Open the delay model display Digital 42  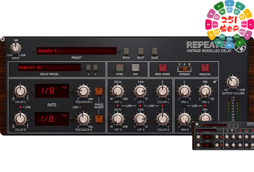click(x=49, y=67)
